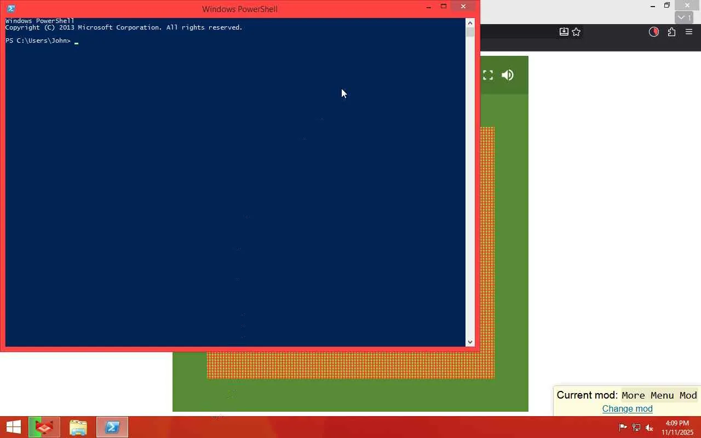Click the PowerShell taskbar icon
This screenshot has width=701, height=438.
[112, 427]
